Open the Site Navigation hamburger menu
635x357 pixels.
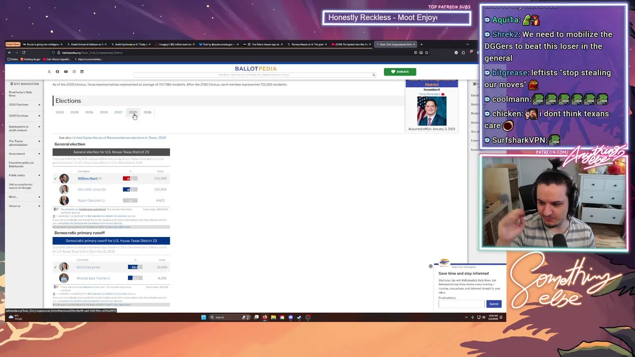[11, 84]
